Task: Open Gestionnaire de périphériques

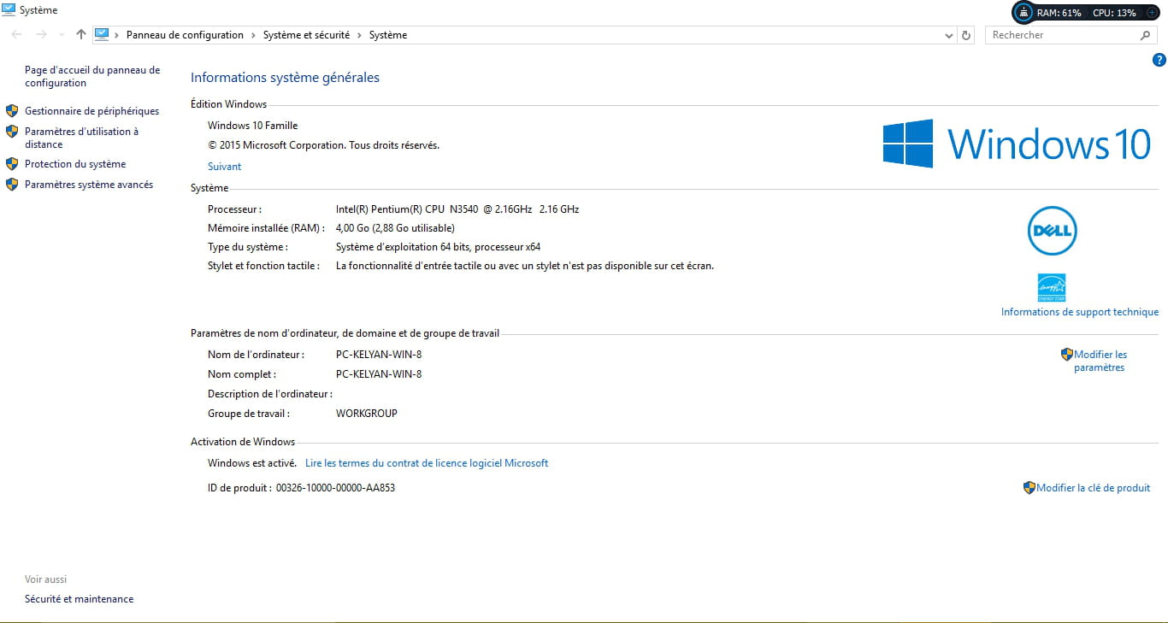Action: (91, 111)
